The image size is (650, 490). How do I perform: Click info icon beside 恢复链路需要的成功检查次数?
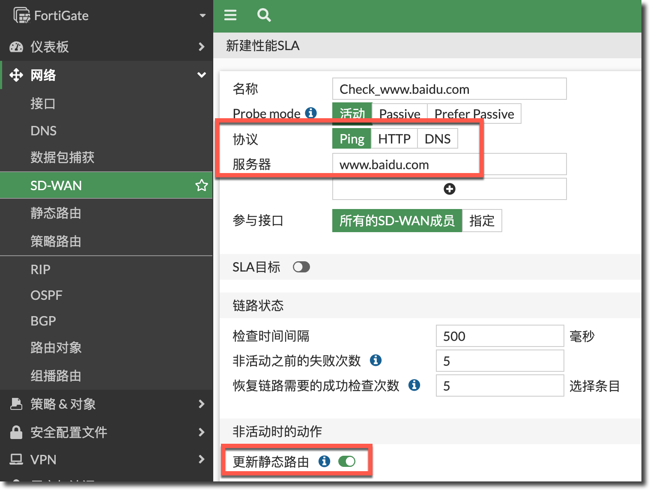414,385
